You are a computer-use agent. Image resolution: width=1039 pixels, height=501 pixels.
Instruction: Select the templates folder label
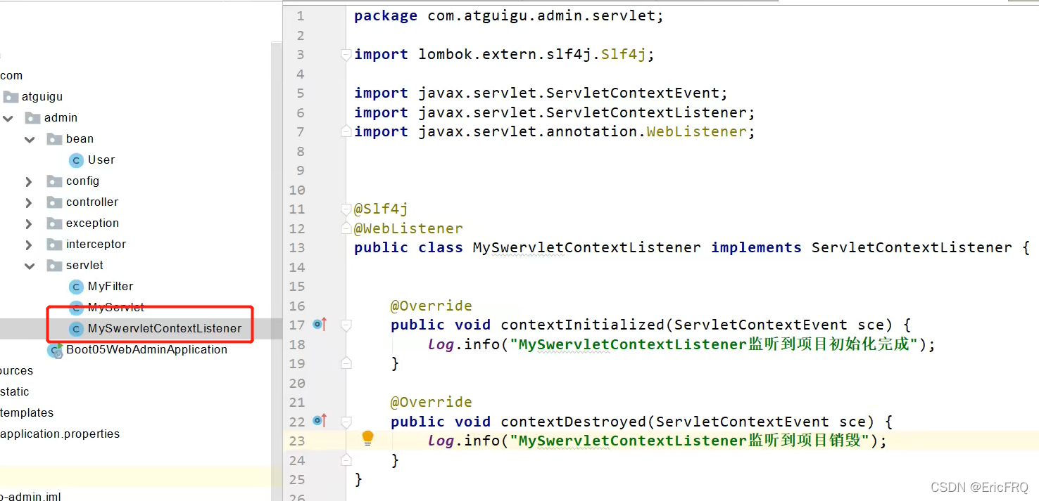pyautogui.click(x=27, y=413)
